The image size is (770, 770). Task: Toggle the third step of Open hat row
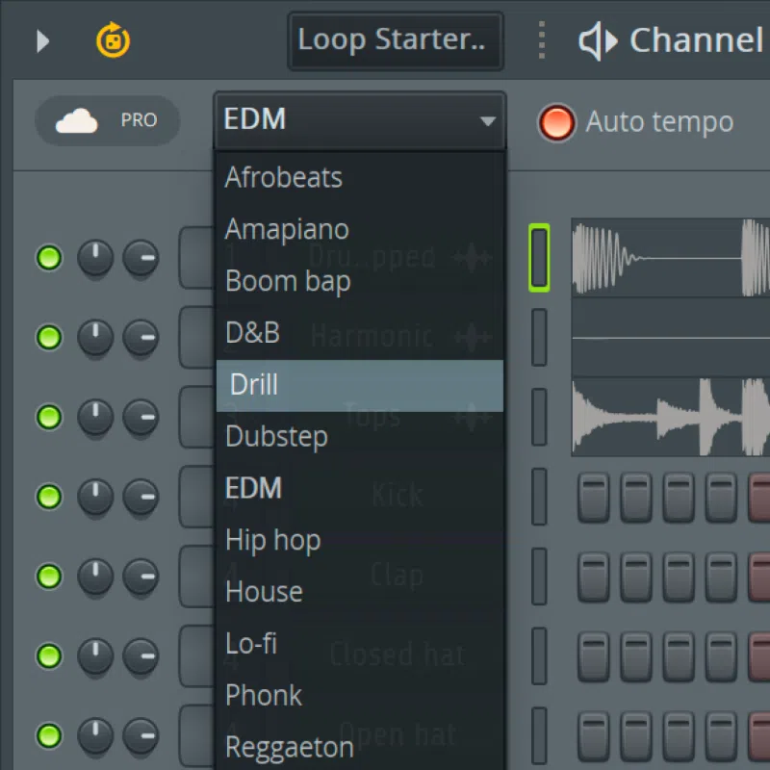point(679,735)
